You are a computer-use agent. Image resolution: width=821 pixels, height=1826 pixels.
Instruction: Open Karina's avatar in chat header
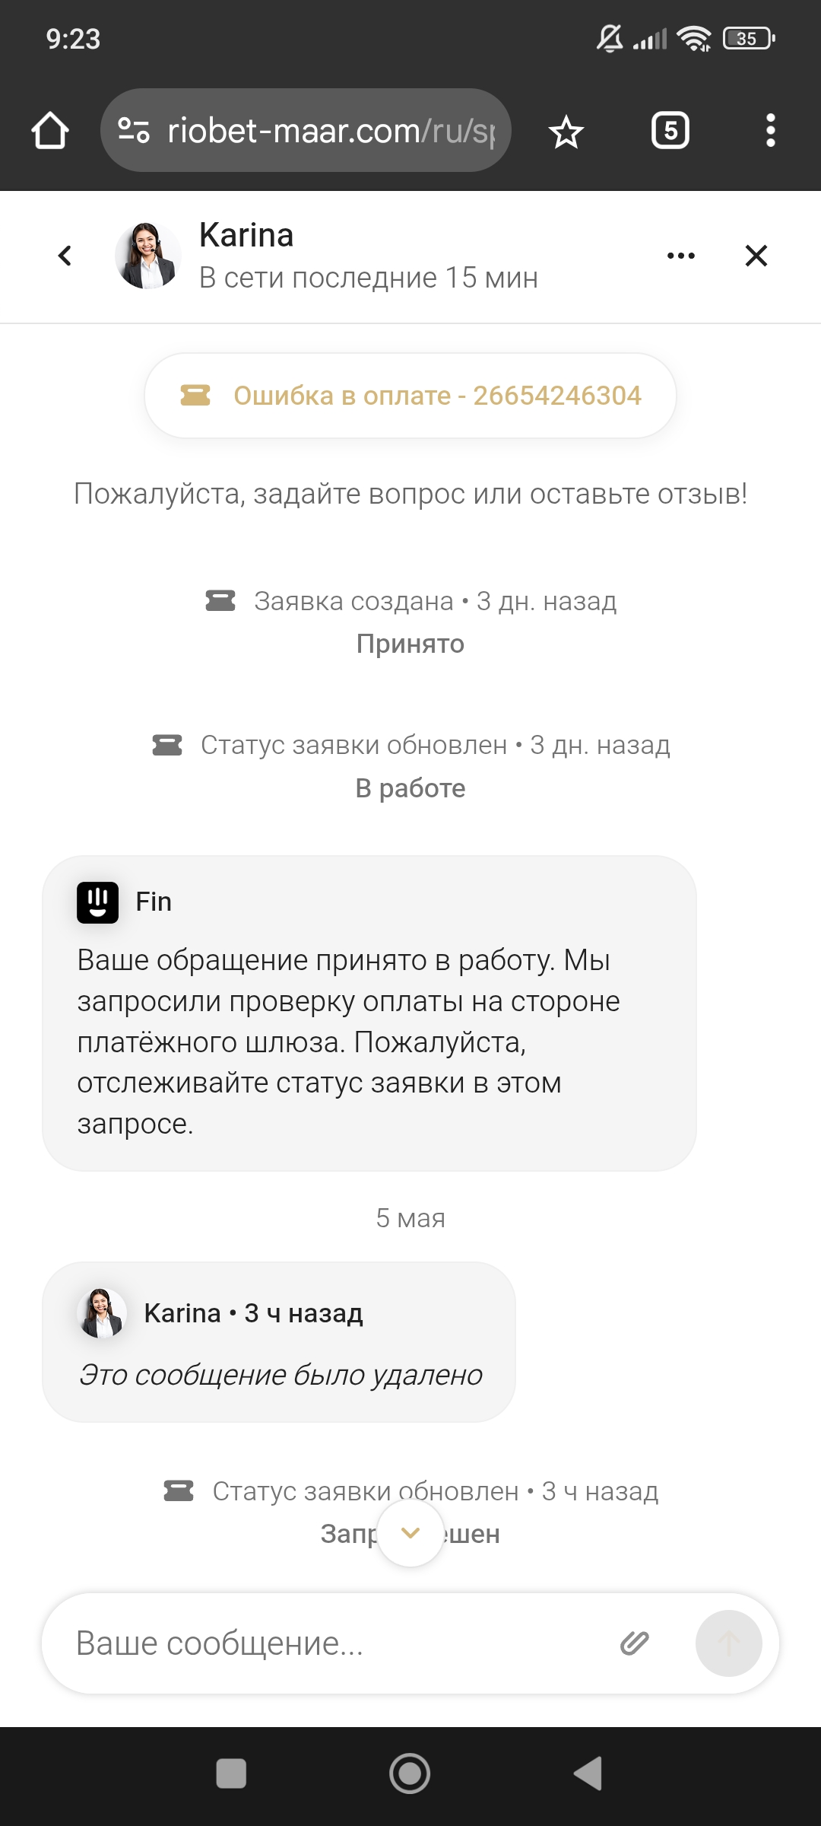tap(147, 256)
